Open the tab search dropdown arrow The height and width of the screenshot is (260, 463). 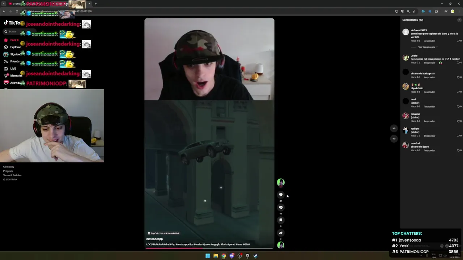[x=3, y=4]
